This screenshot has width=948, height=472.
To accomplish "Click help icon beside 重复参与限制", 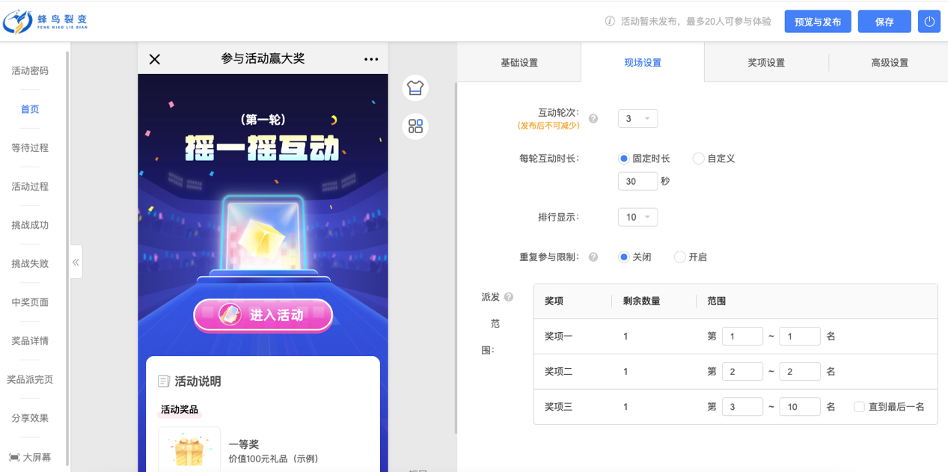I will (x=593, y=257).
